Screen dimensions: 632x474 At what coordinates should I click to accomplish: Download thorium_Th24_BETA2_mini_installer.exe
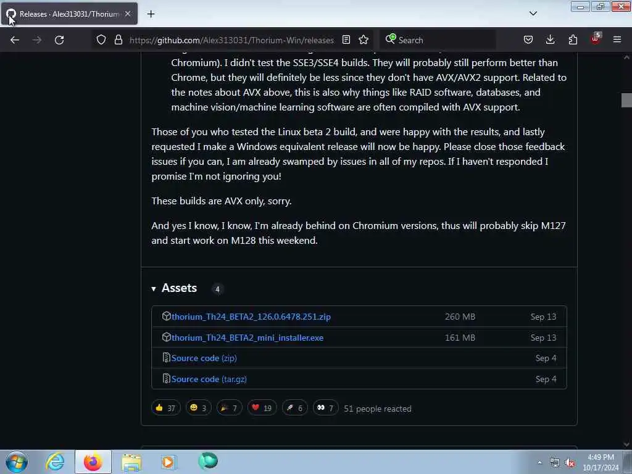[247, 338]
